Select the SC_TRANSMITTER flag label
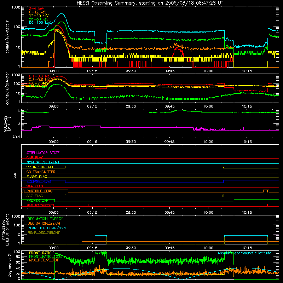The height and width of the screenshot is (283, 283). click(x=41, y=172)
